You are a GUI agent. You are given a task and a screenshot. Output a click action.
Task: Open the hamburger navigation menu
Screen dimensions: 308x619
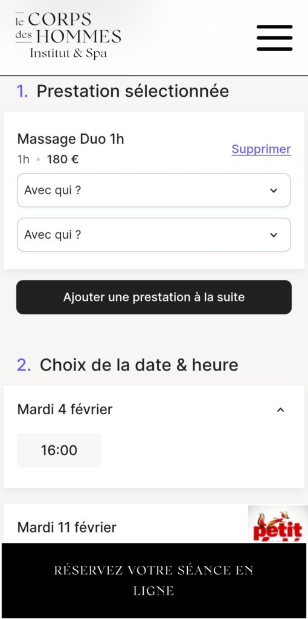pos(274,37)
